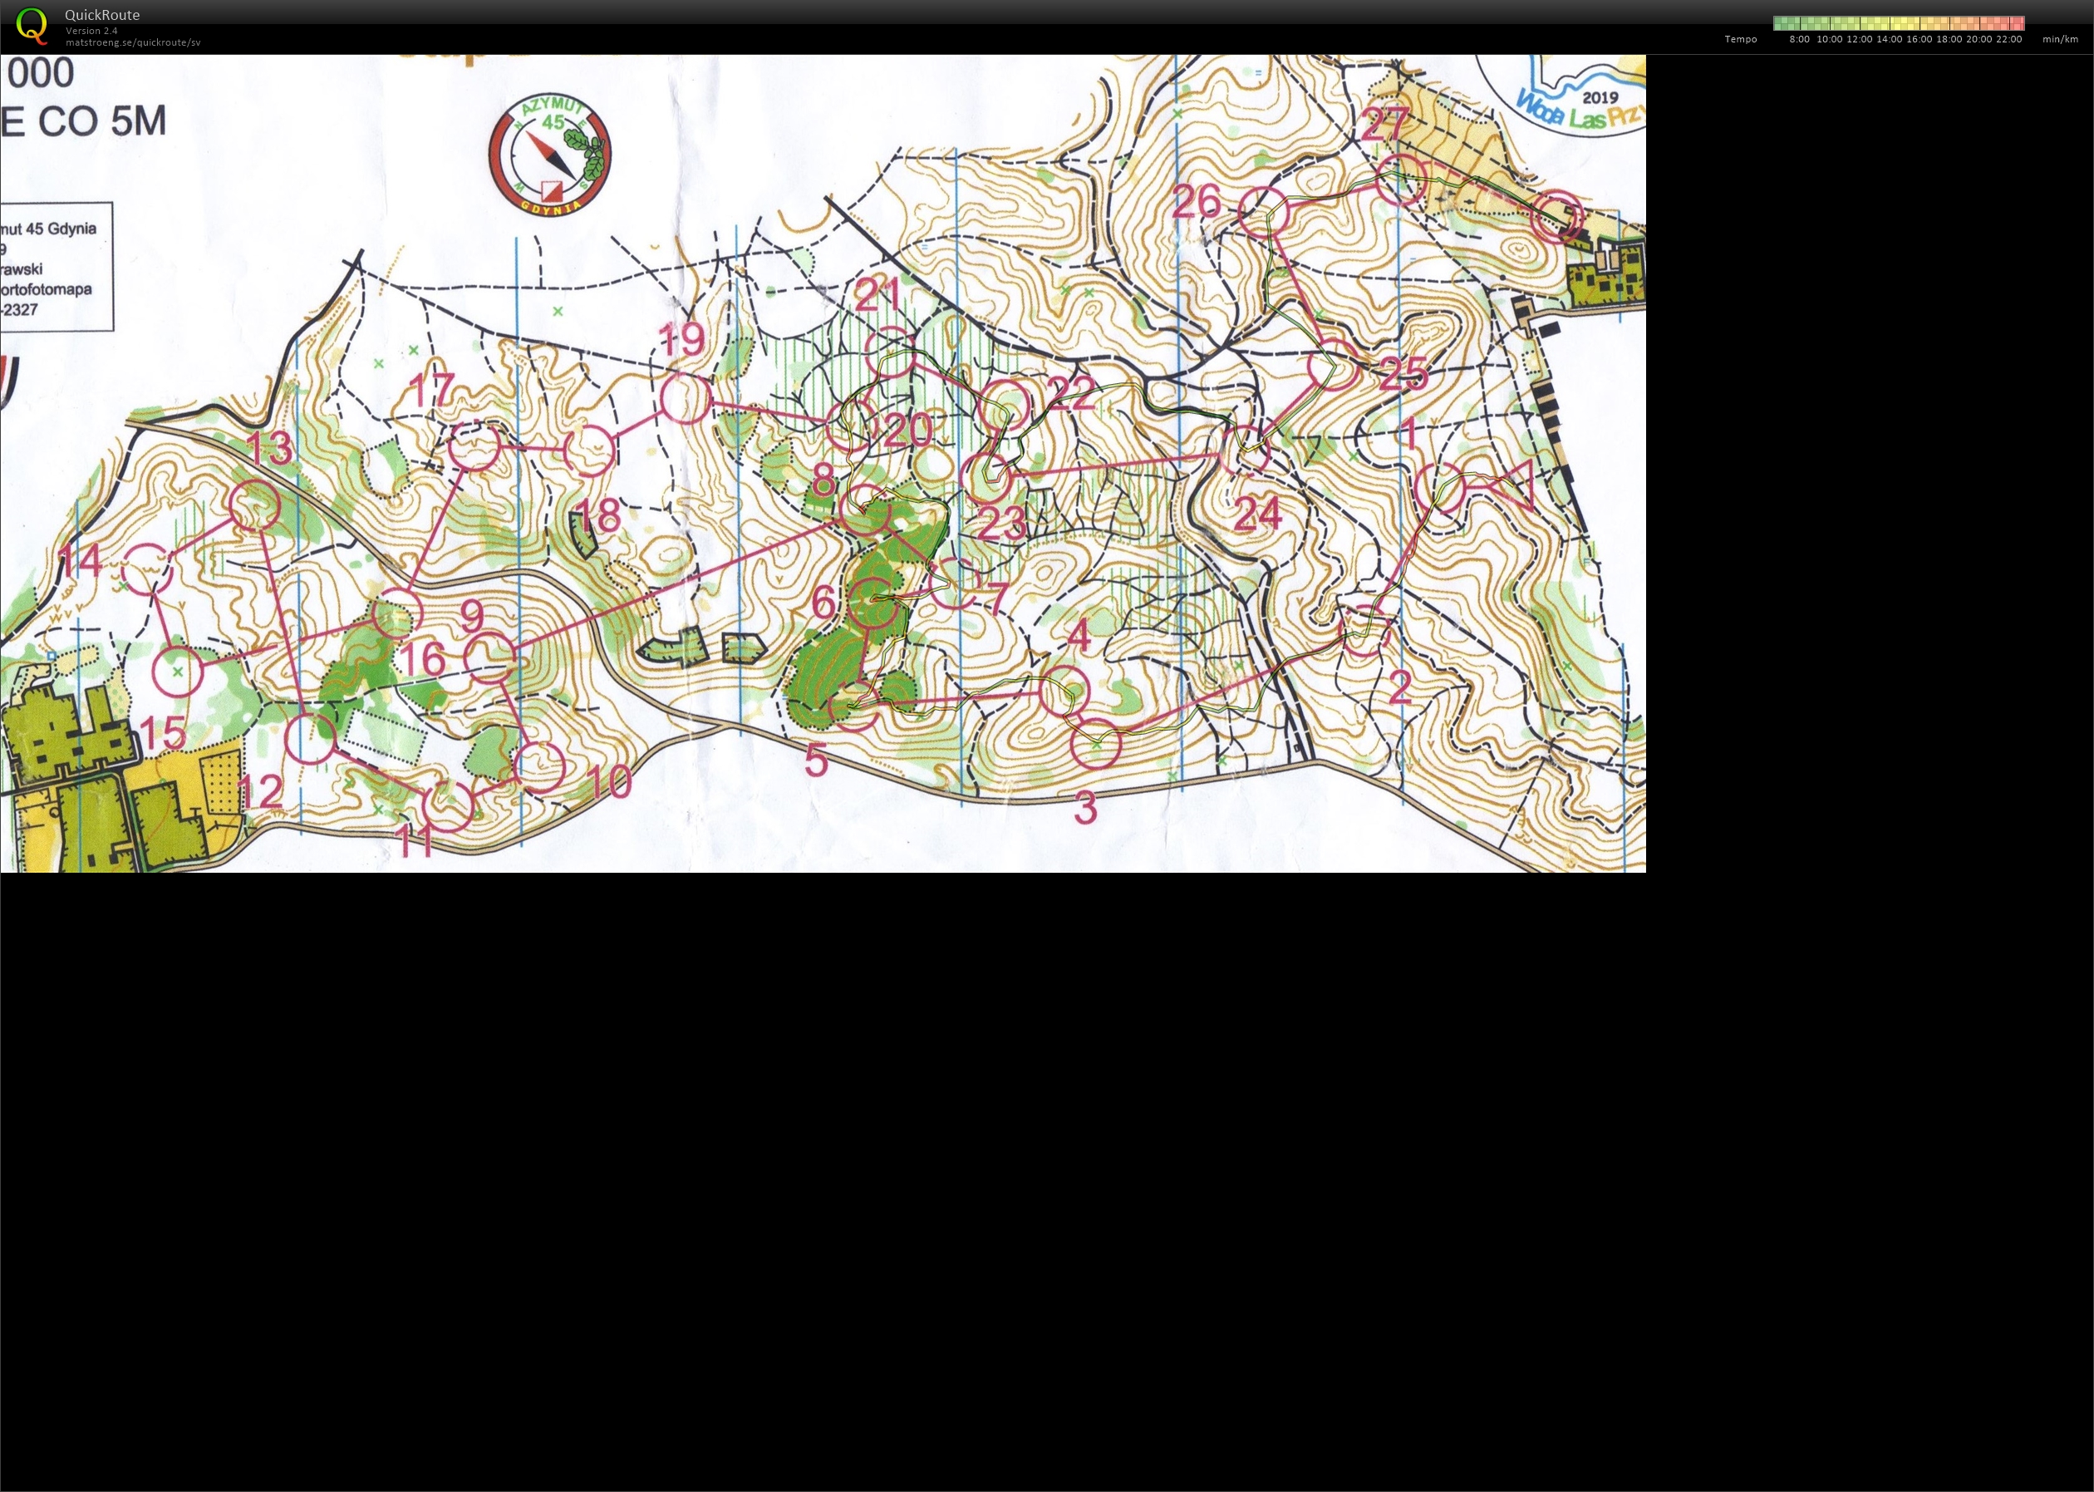Viewport: 2094px width, 1492px height.
Task: Click control number 6 label
Action: click(x=823, y=603)
